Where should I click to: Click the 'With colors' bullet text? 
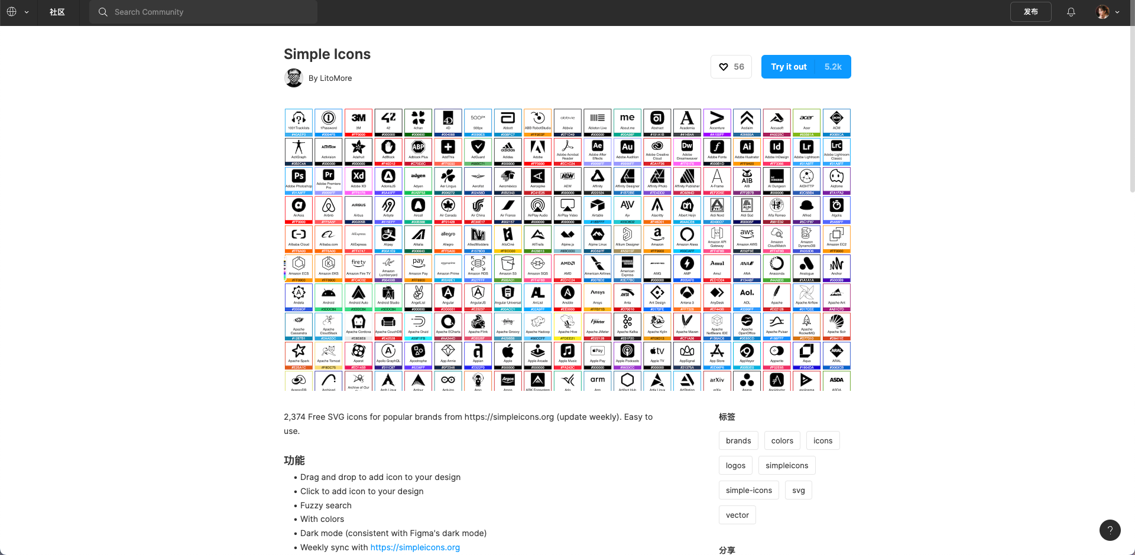(x=322, y=519)
